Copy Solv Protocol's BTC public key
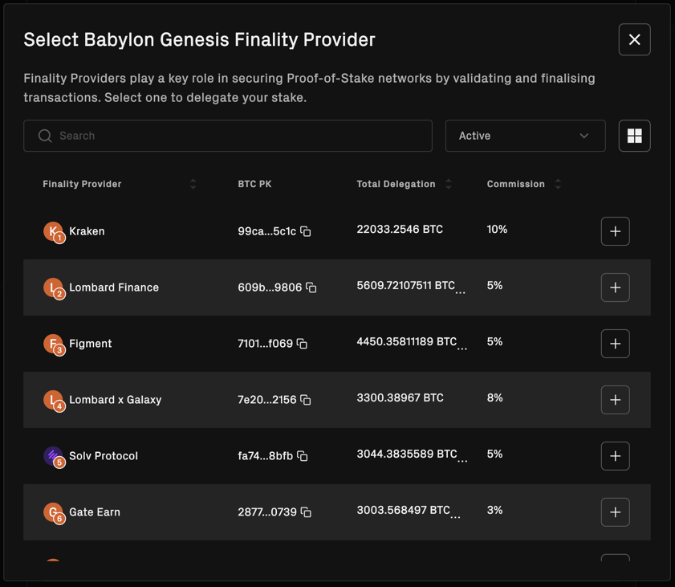675x587 pixels. coord(303,456)
